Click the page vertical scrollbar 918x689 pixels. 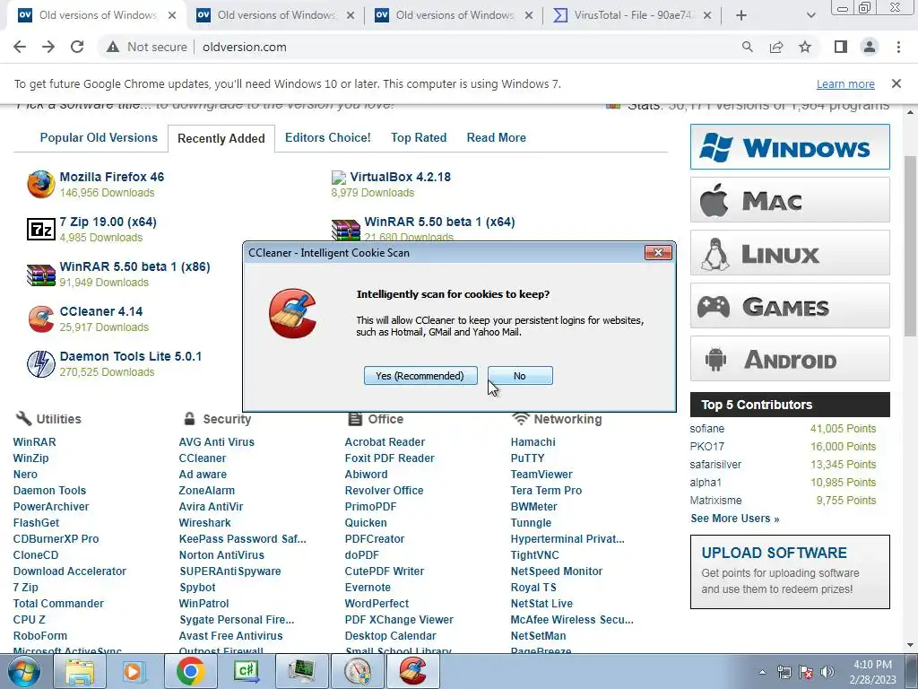coord(911,246)
